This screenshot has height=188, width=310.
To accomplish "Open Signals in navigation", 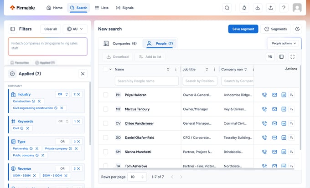I will [124, 8].
